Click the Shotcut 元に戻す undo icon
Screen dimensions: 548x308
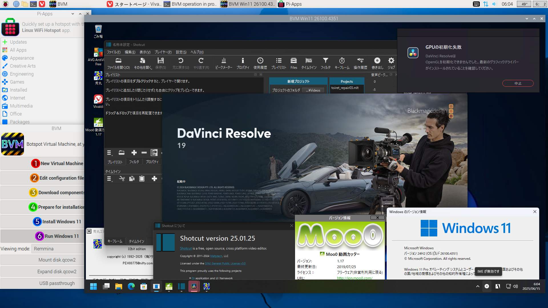[181, 63]
